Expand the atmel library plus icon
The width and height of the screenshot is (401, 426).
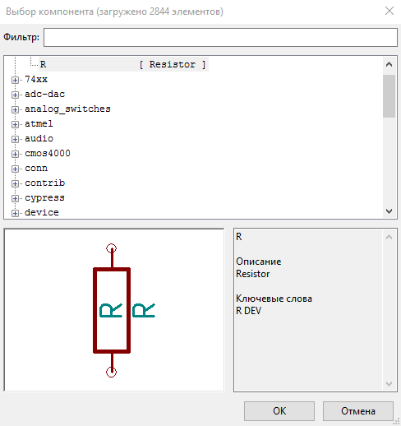(x=15, y=124)
